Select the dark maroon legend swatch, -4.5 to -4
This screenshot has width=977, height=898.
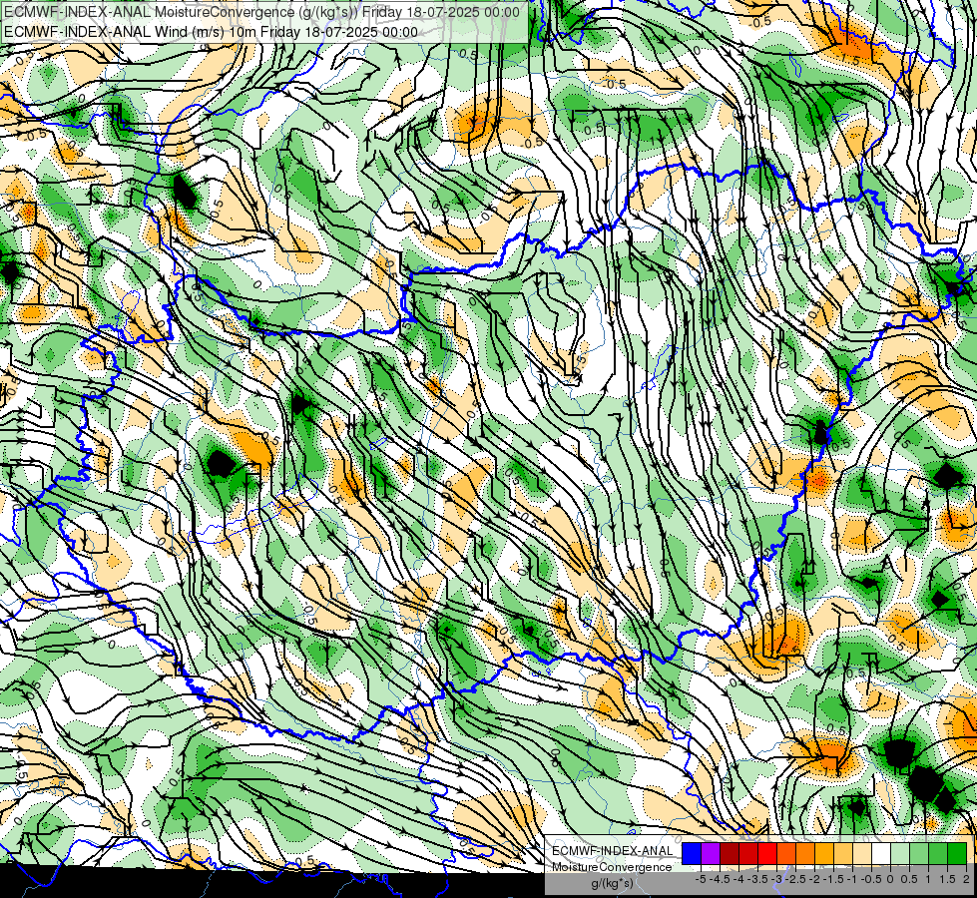coord(730,853)
